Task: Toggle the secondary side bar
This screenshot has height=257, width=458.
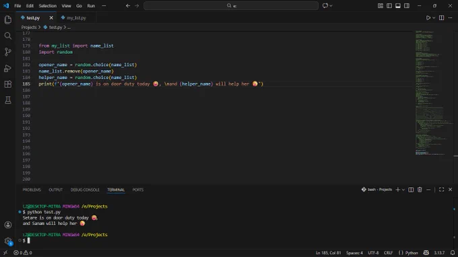Action: (x=407, y=6)
